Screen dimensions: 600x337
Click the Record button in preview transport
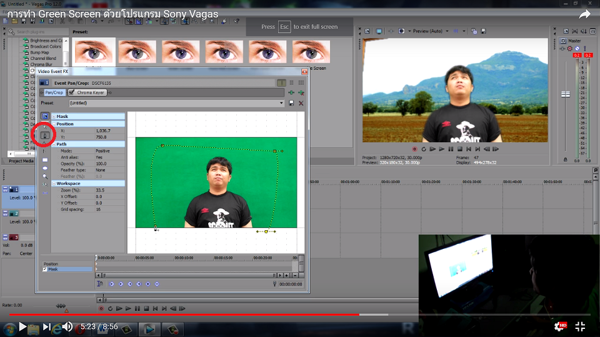[414, 149]
